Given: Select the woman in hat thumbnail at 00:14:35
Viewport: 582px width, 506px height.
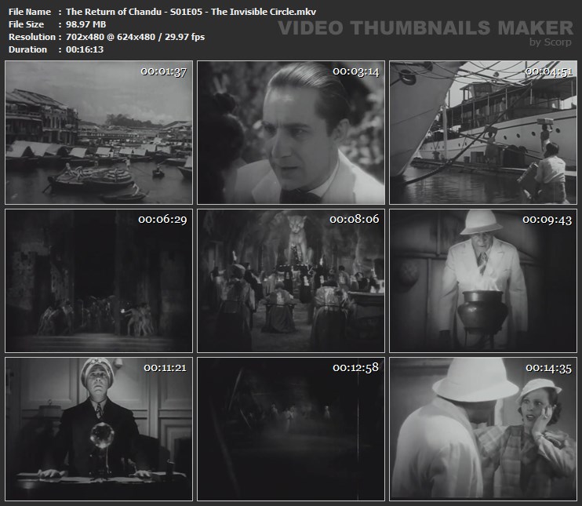Looking at the screenshot, I should (x=483, y=429).
